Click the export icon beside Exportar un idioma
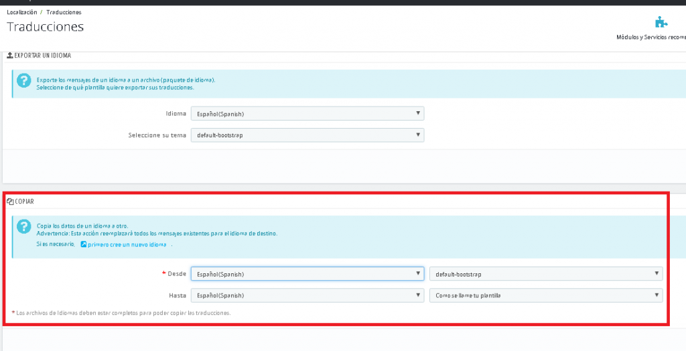 (x=10, y=56)
